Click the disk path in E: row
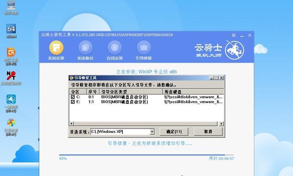 click(x=193, y=102)
